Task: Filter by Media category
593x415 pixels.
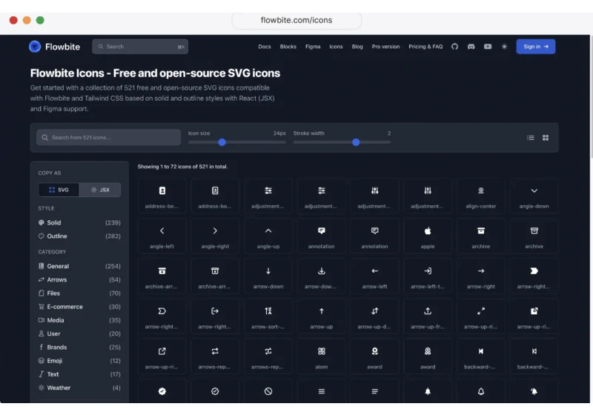Action: click(x=79, y=320)
